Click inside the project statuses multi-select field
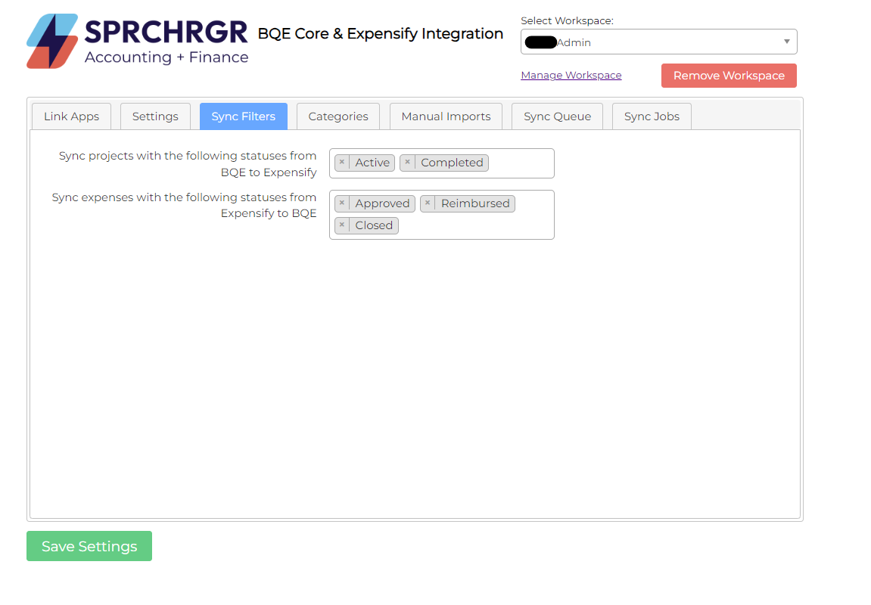Image resolution: width=871 pixels, height=605 pixels. 442,163
